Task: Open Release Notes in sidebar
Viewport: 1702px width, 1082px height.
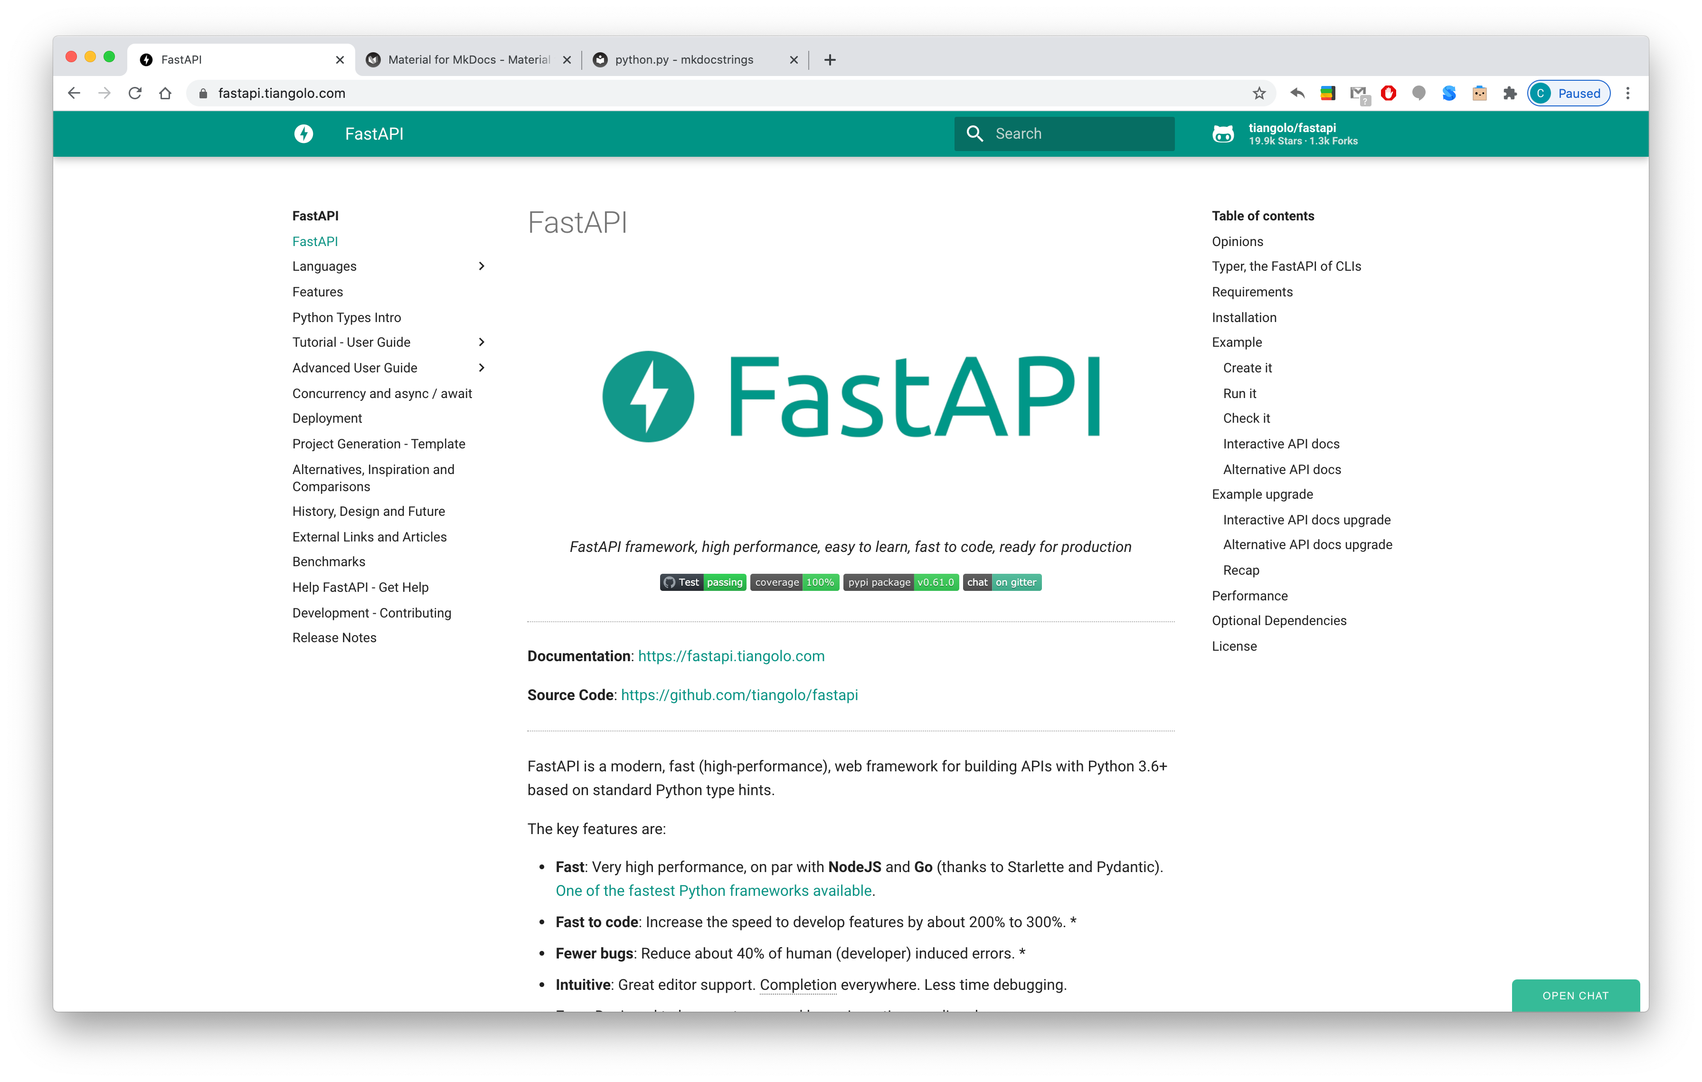Action: (x=334, y=637)
